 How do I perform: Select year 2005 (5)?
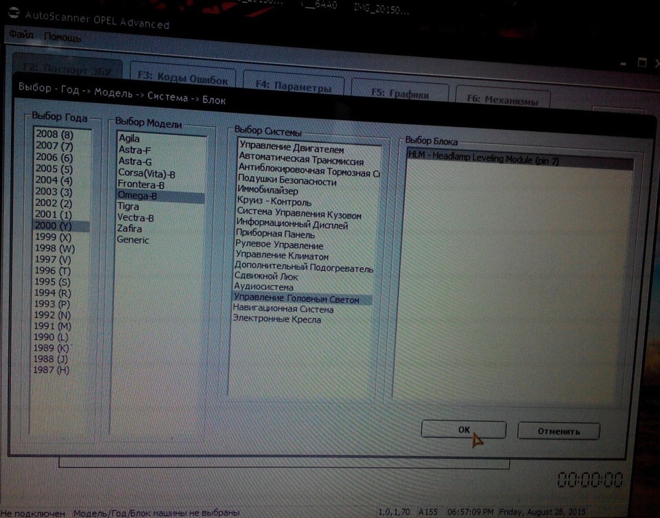[54, 168]
